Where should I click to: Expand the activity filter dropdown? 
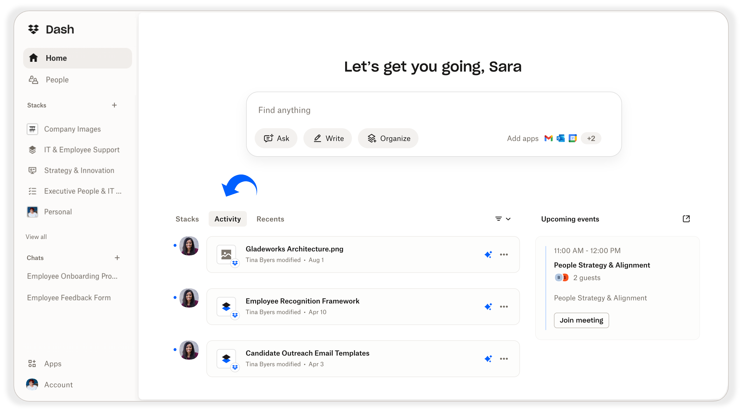503,219
